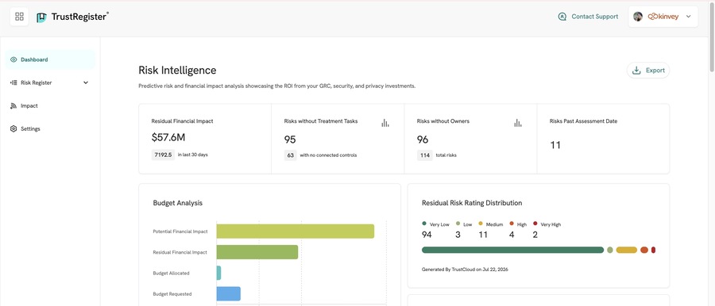Click the Very High legend dot
The width and height of the screenshot is (715, 306).
(x=535, y=224)
